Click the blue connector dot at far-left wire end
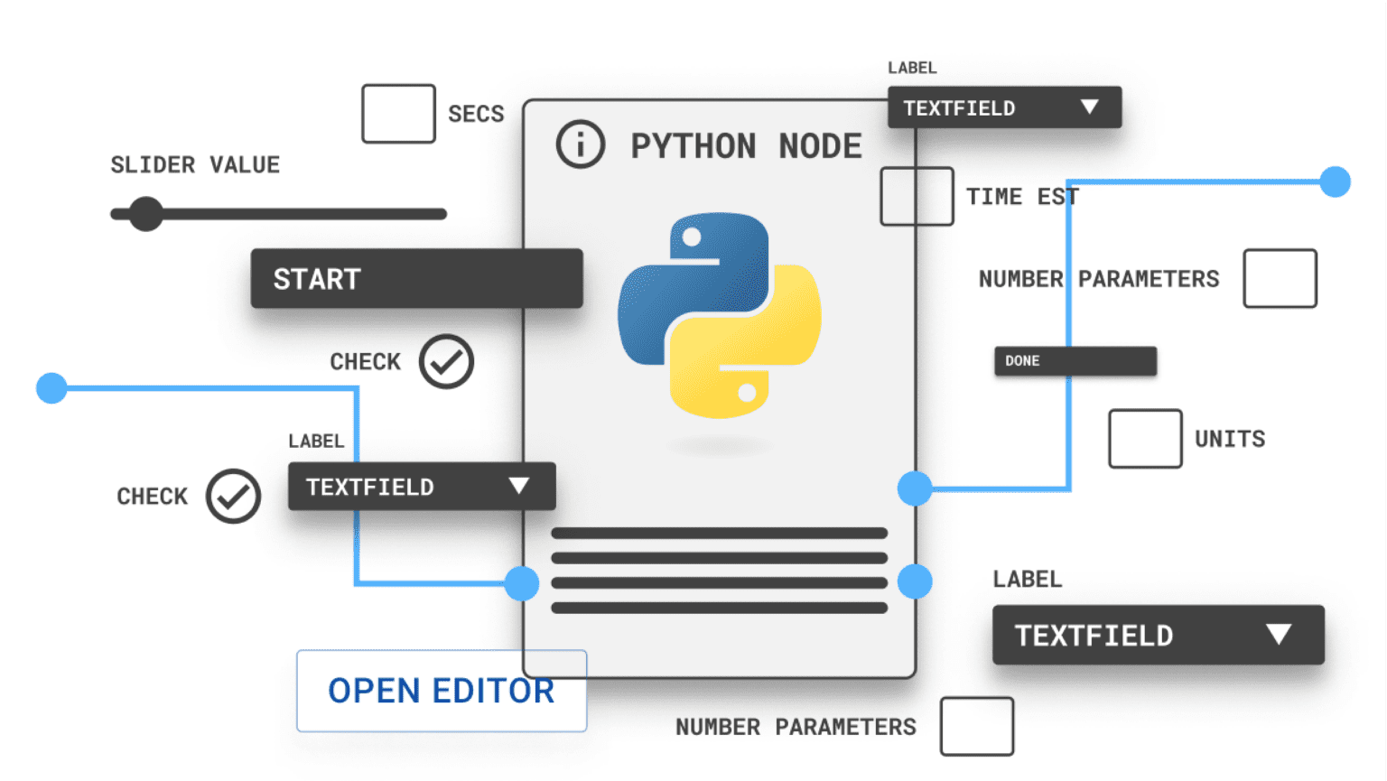Viewport: 1387px width, 781px height. 51,388
